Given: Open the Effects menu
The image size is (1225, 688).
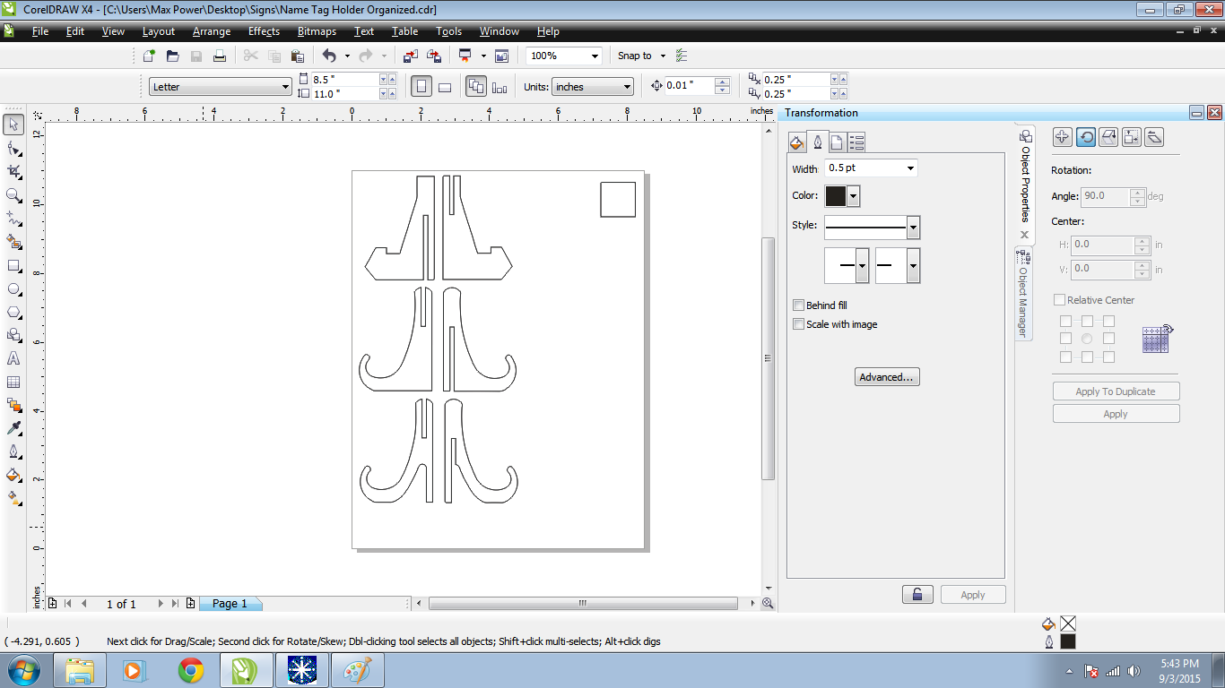Looking at the screenshot, I should point(264,31).
